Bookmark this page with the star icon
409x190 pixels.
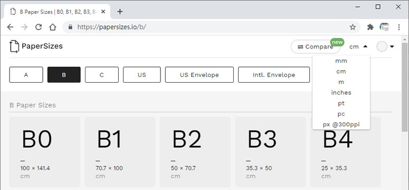[x=353, y=27]
